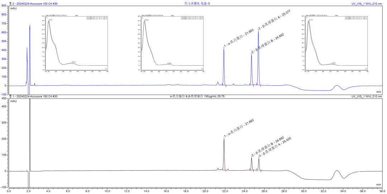Select peak label 'α-乳白蛋白 - 21.882' in lower chromatogram
387x194 pixels.
click(239, 128)
